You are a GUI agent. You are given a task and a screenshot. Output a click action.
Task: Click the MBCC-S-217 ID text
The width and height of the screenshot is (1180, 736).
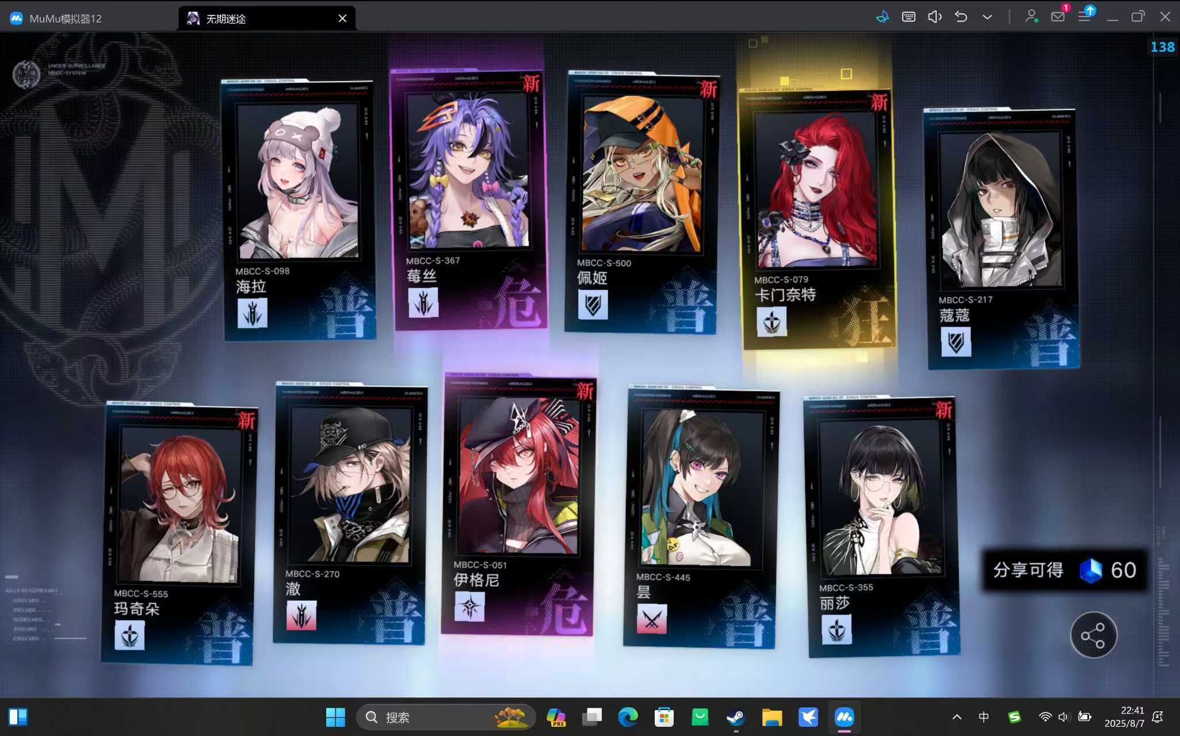(965, 300)
